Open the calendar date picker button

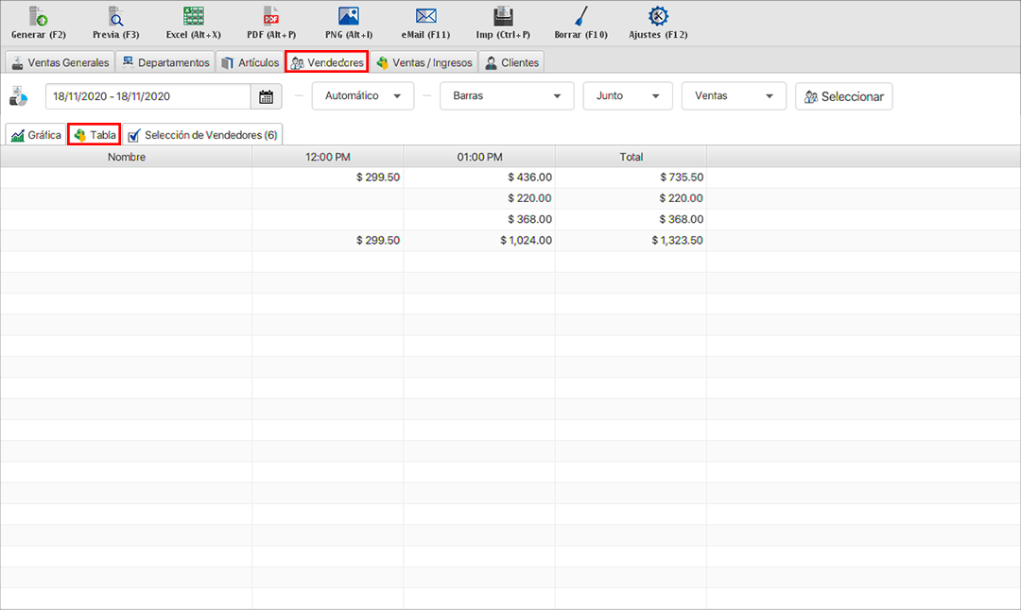pos(266,96)
